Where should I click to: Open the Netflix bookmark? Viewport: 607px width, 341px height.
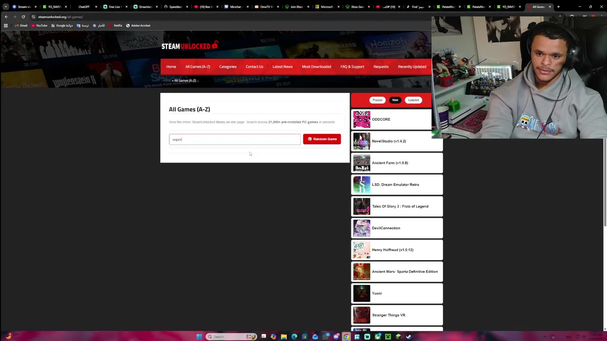(x=116, y=26)
